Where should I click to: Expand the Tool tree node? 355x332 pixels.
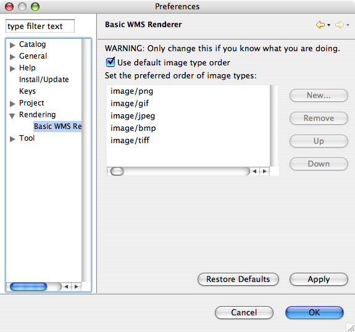(12, 139)
